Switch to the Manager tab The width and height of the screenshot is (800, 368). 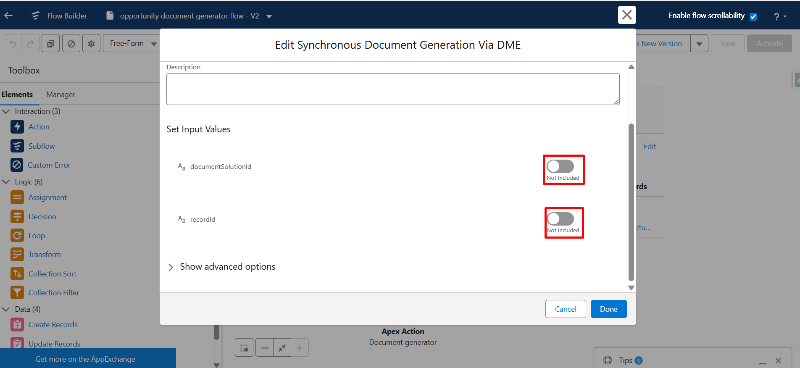pos(61,95)
